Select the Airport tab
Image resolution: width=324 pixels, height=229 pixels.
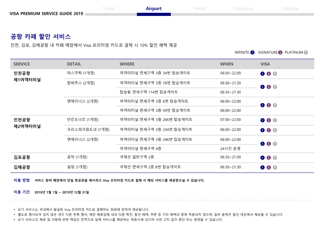pyautogui.click(x=154, y=8)
